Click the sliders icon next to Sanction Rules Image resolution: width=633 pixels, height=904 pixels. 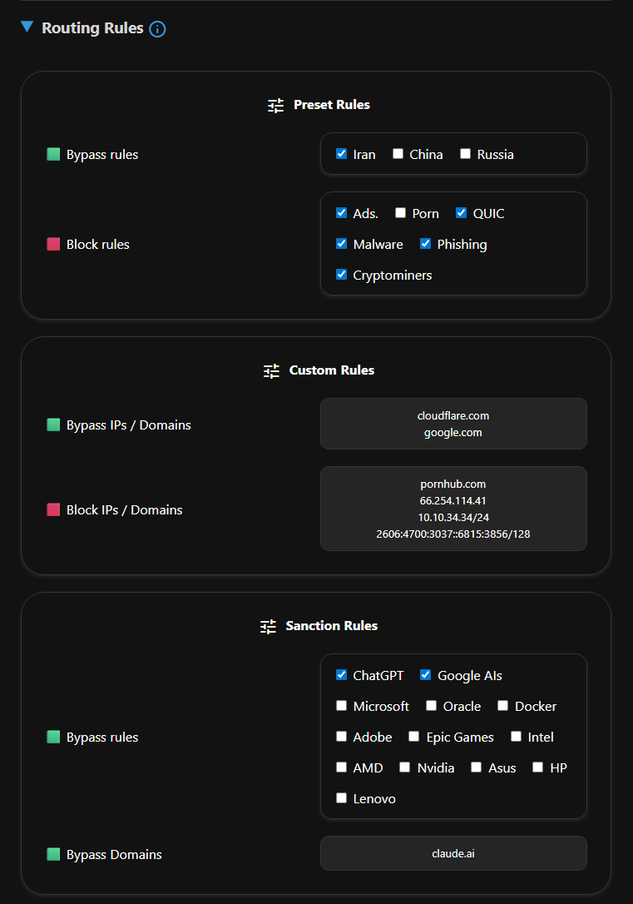[x=268, y=626]
